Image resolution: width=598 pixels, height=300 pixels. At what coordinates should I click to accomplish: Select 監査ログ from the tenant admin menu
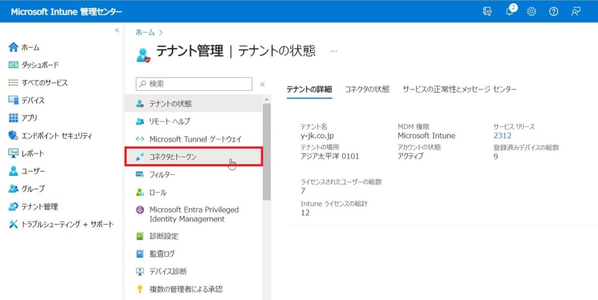point(161,253)
